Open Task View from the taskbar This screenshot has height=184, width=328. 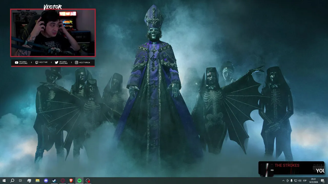(x=20, y=181)
